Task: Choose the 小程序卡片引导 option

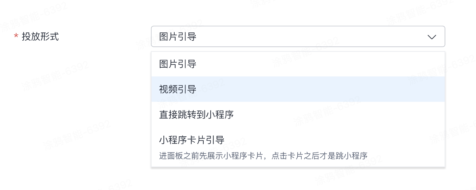Action: [x=192, y=140]
